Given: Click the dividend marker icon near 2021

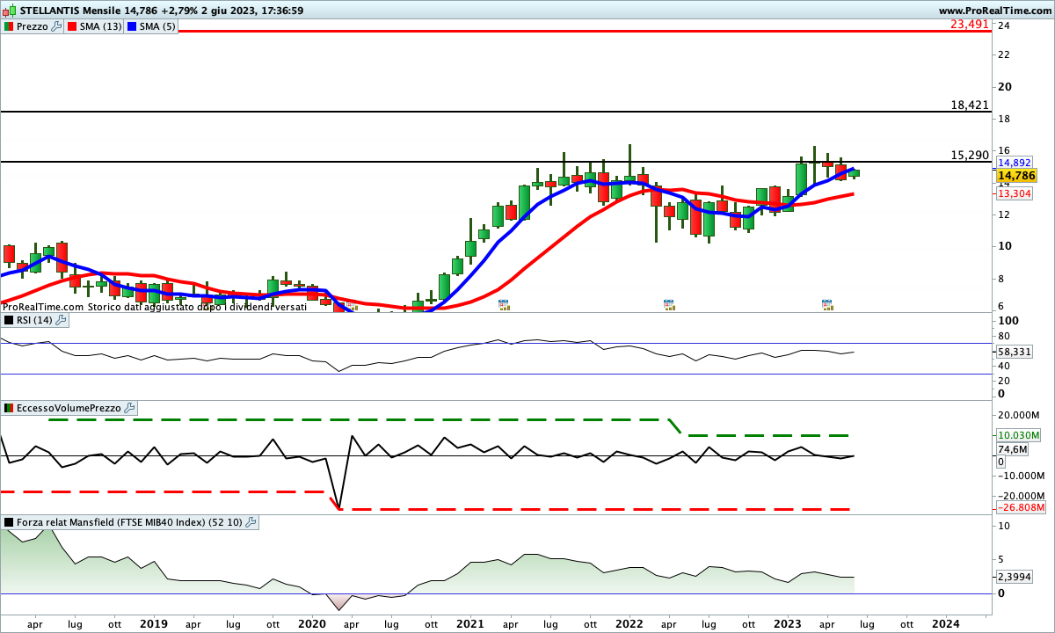Looking at the screenshot, I should 504,305.
